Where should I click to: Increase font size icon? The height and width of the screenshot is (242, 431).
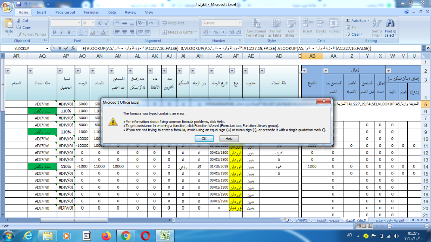click(x=100, y=23)
